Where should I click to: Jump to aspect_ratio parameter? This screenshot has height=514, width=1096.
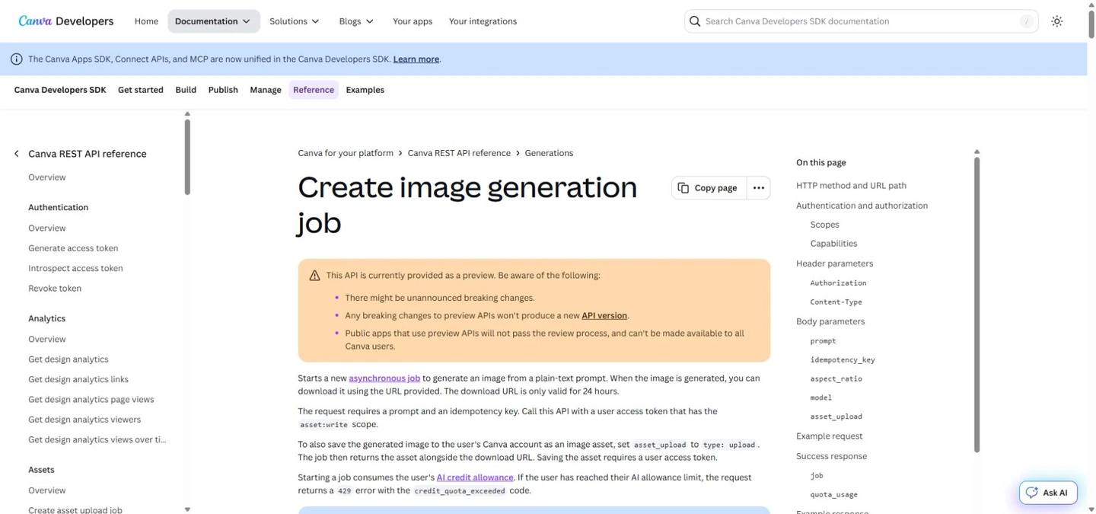pos(836,378)
